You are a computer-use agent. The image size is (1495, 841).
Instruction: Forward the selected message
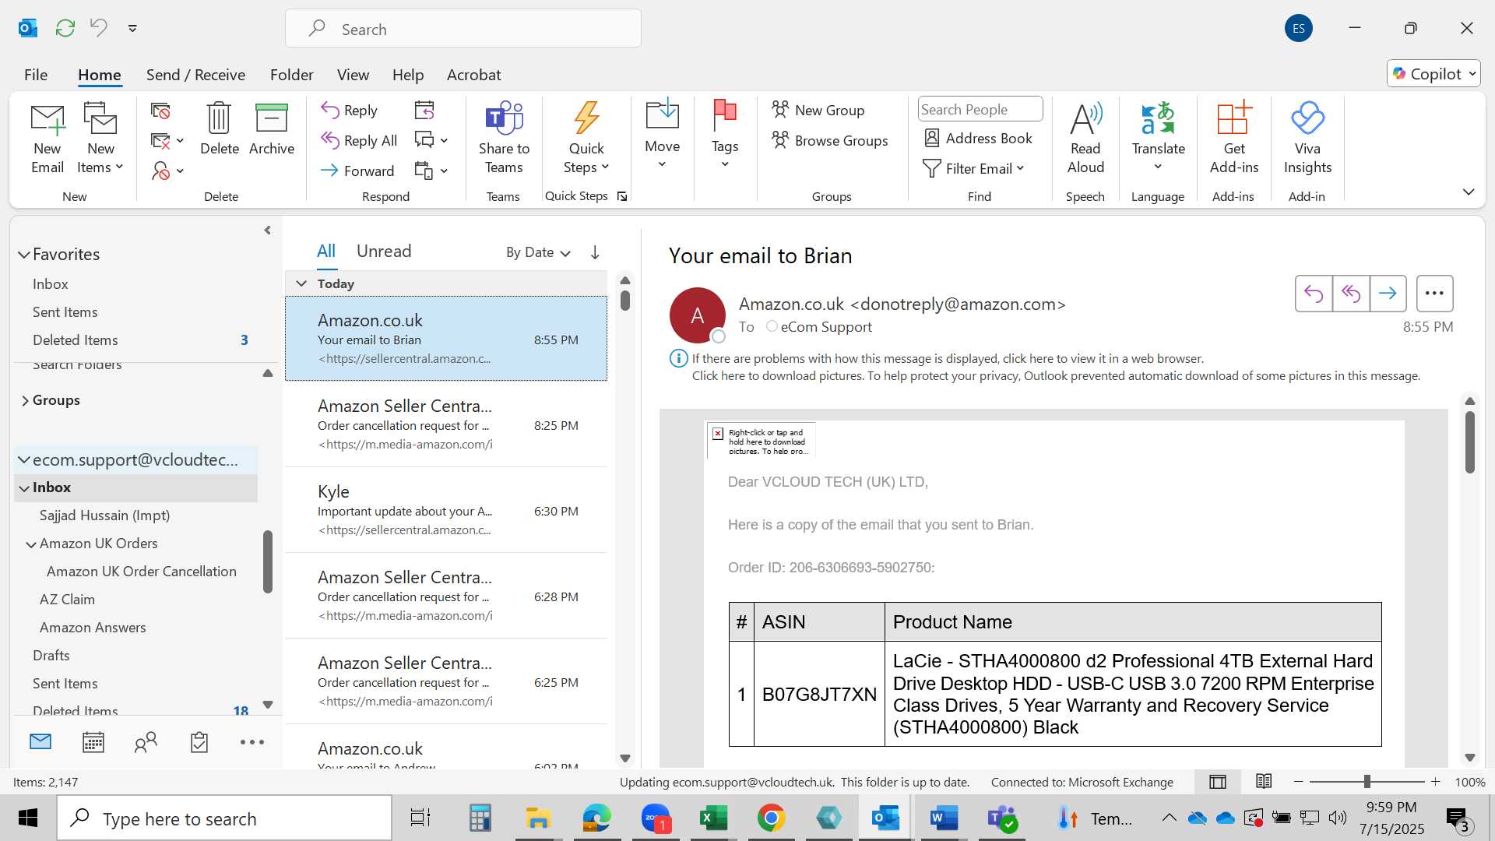[x=358, y=171]
